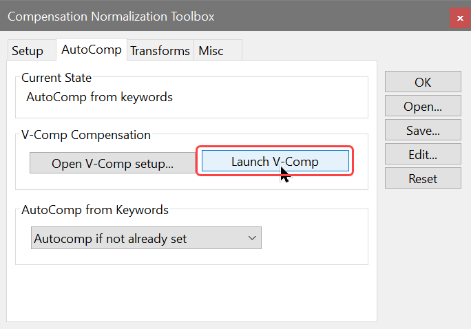Click the Open... button on the right
The image size is (471, 329).
423,106
